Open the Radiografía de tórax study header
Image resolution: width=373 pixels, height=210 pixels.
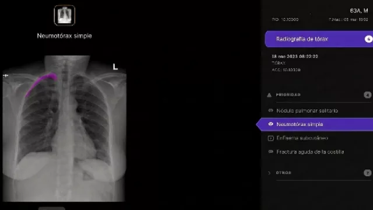click(x=319, y=39)
